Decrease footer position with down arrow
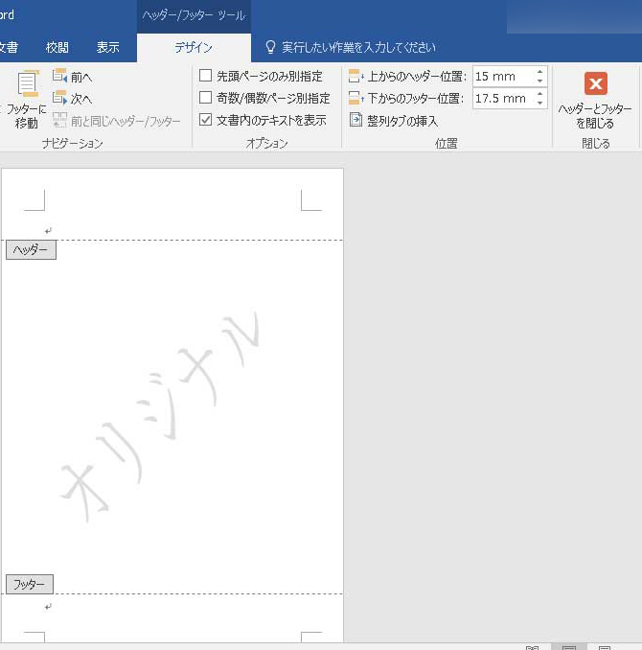Viewport: 642px width, 650px height. tap(540, 103)
